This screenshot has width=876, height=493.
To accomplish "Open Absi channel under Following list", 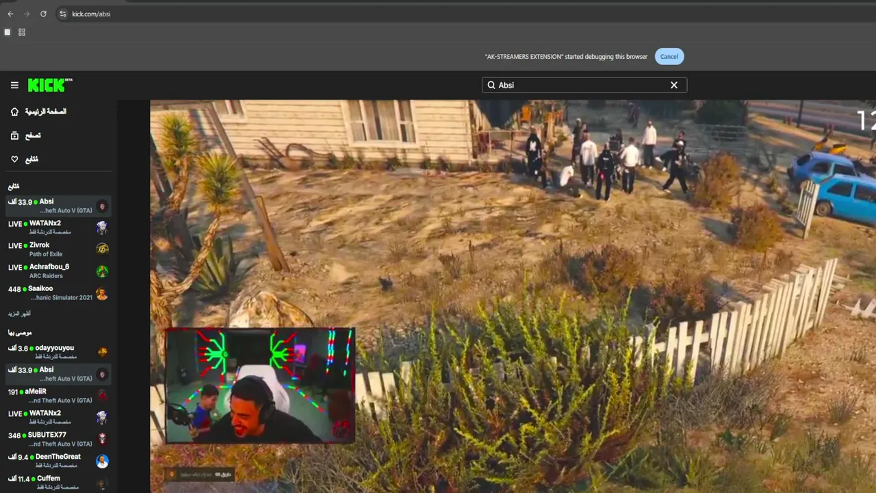I will [x=58, y=205].
